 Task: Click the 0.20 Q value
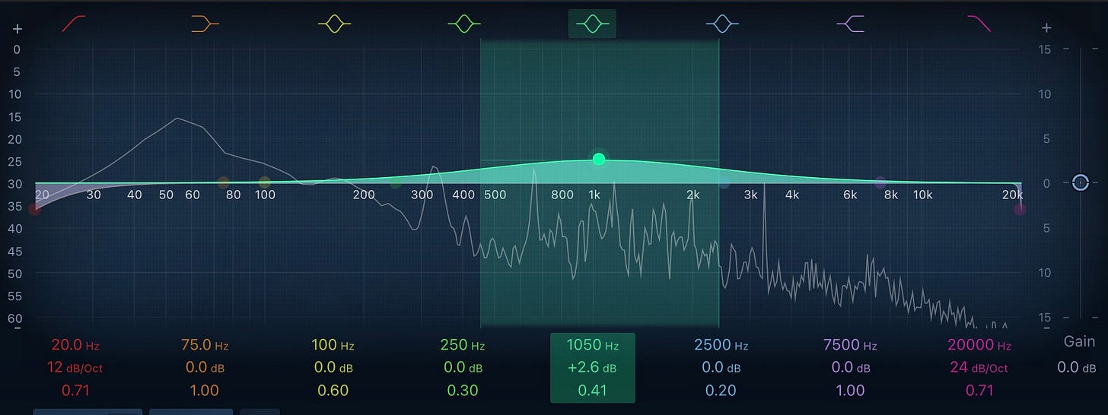721,391
